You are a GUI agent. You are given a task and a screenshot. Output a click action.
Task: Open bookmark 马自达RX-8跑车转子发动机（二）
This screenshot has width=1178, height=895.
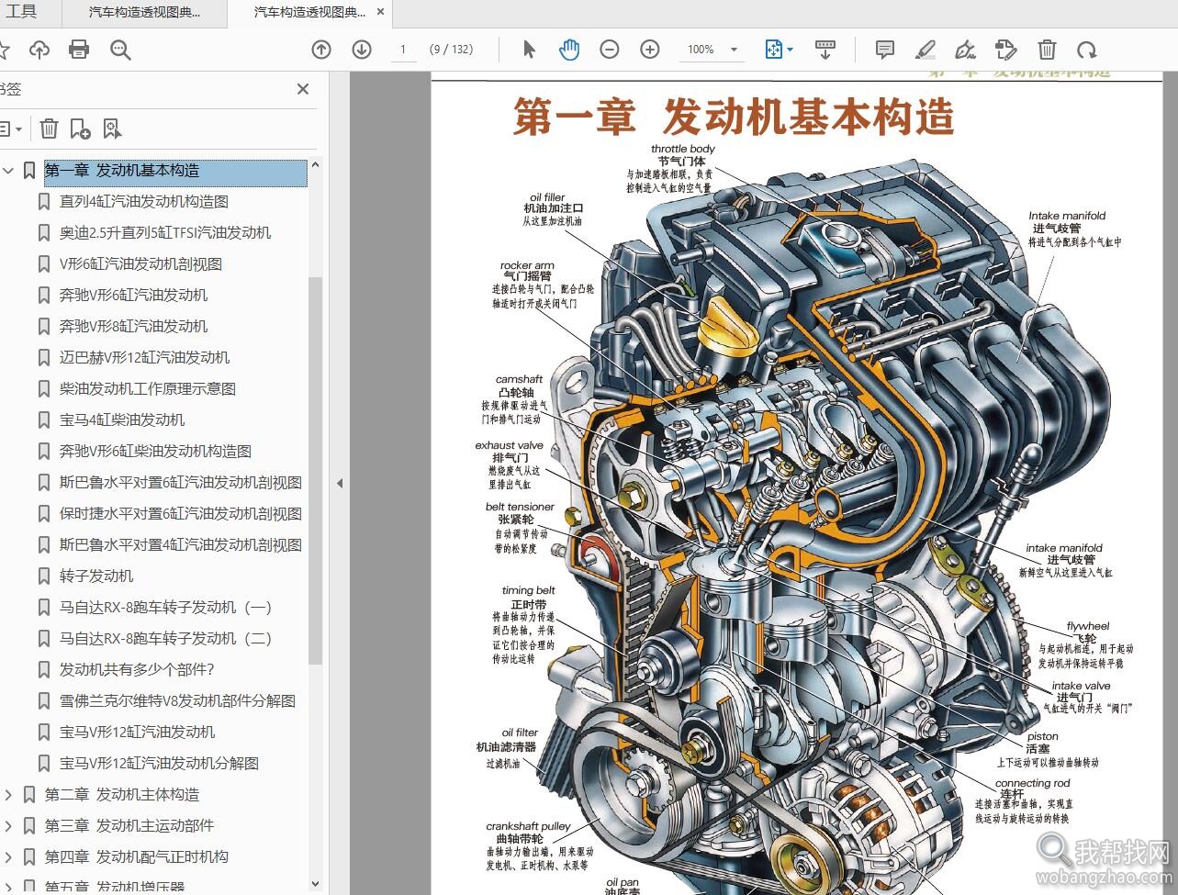[166, 639]
